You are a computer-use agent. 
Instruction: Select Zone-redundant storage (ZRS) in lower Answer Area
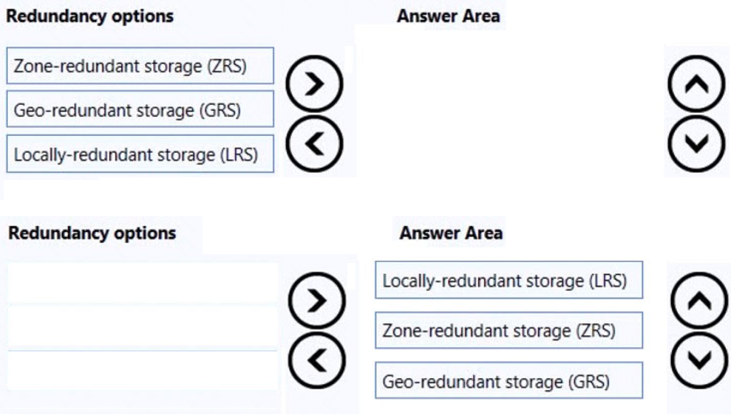pos(509,330)
